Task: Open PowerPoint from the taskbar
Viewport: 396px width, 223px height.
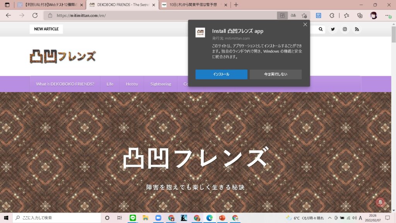Action: coord(222,218)
